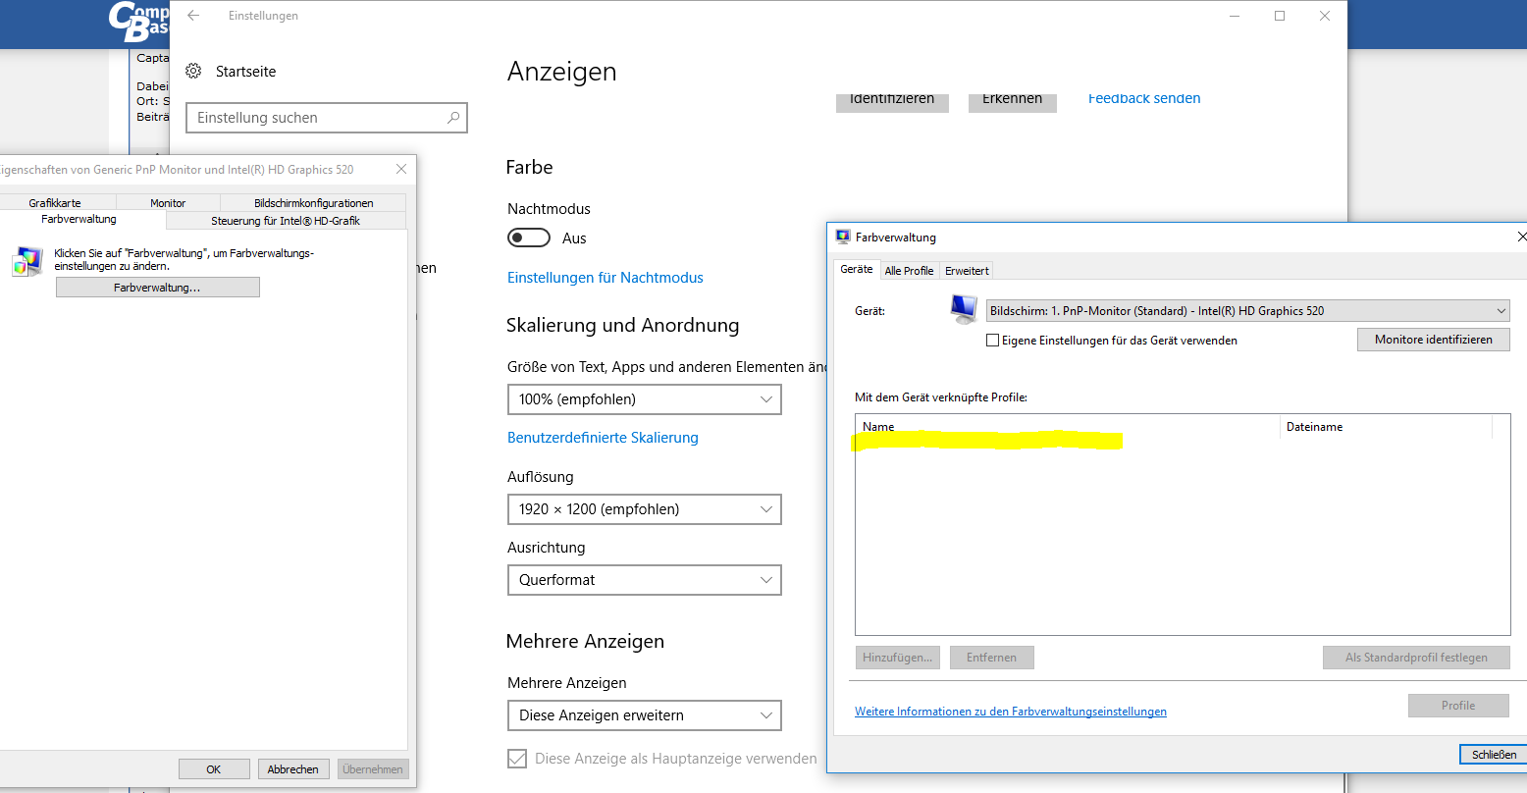Open Einstellungen für Nachtmodus link

click(x=606, y=278)
